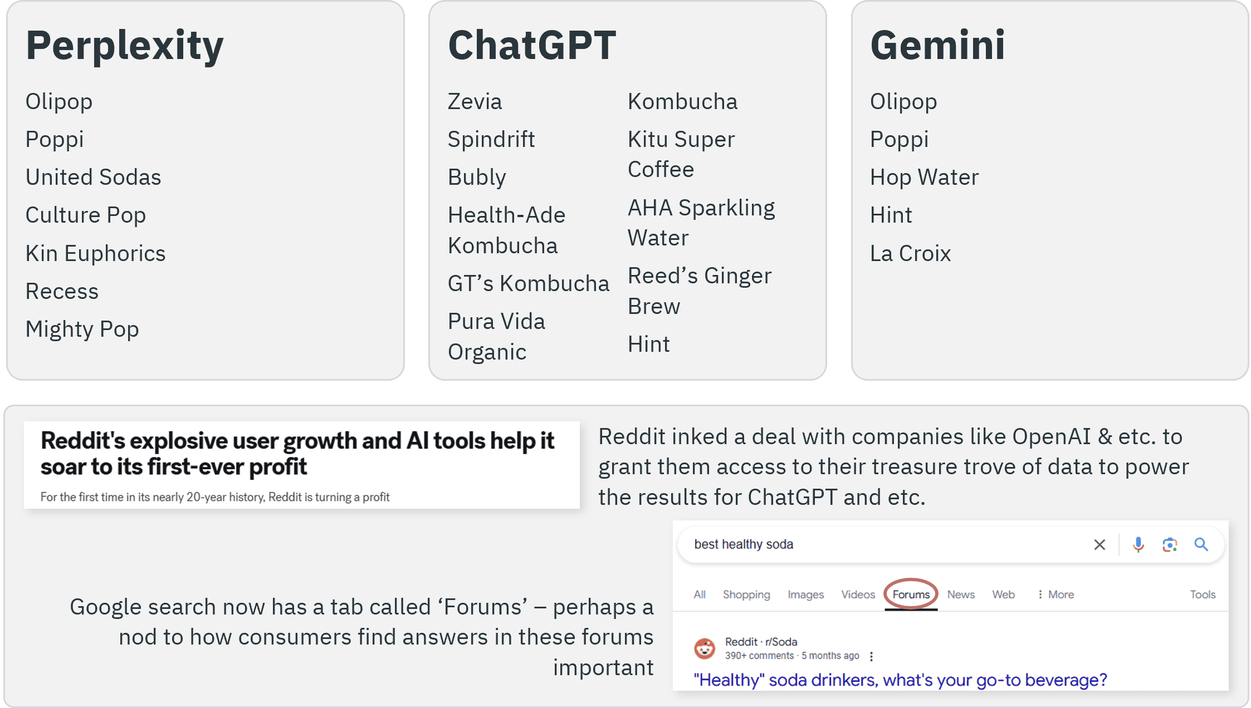Click the blue magnifying glass search icon
Image resolution: width=1251 pixels, height=708 pixels.
(1201, 544)
